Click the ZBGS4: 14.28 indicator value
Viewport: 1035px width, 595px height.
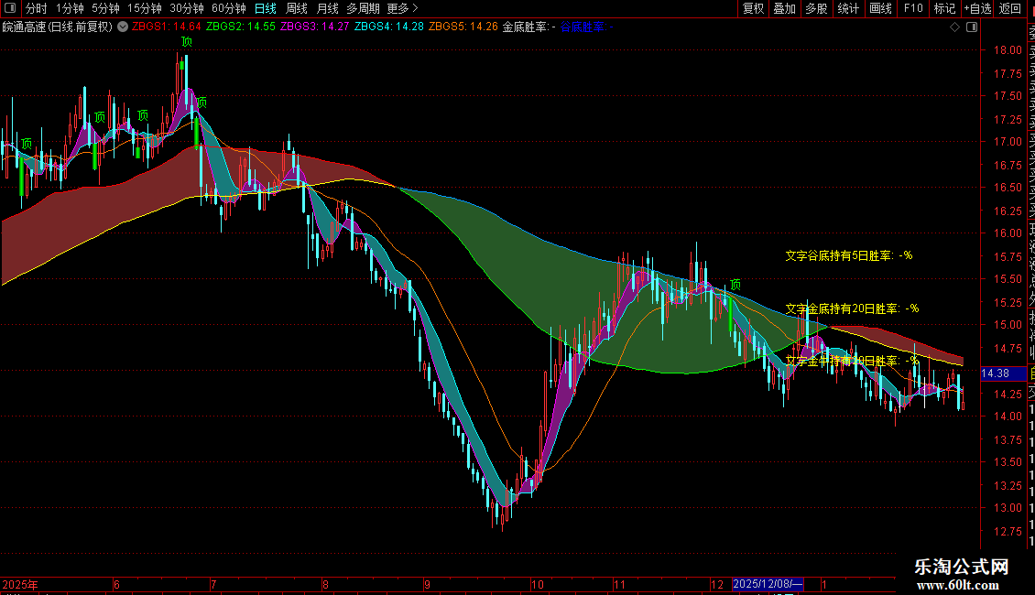(388, 27)
